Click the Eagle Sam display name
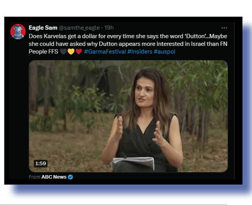This screenshot has width=252, height=205. [43, 28]
